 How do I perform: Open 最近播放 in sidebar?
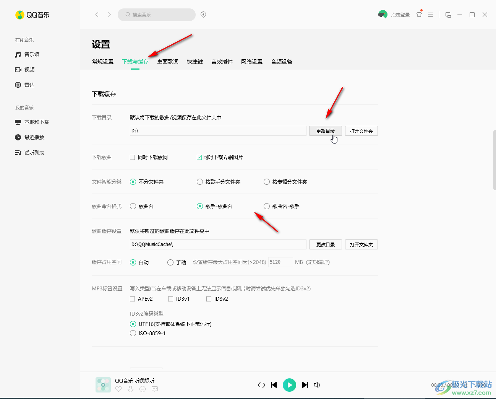(x=30, y=137)
